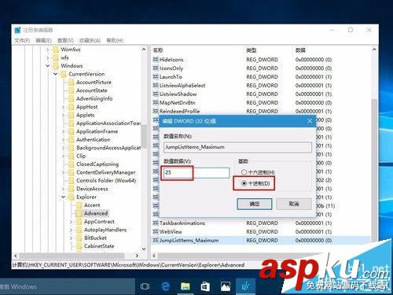Expand the AppHost tree node
Image resolution: width=393 pixels, height=295 pixels.
[63, 107]
